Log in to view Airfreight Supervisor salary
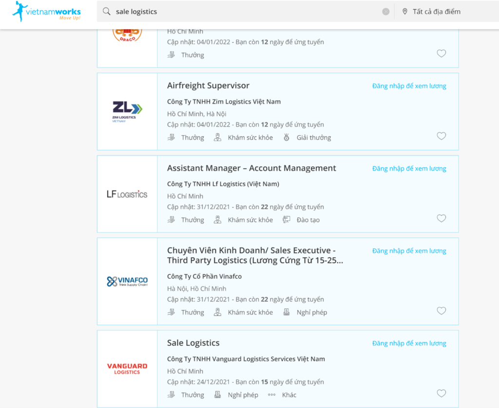This screenshot has height=408, width=499. [x=409, y=86]
